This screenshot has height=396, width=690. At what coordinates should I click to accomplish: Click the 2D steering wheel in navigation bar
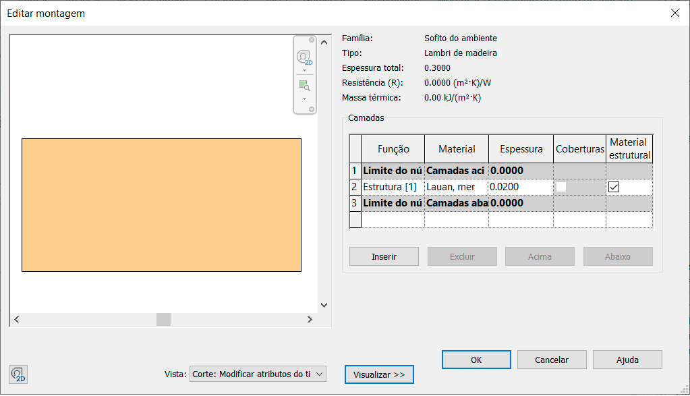click(x=304, y=57)
